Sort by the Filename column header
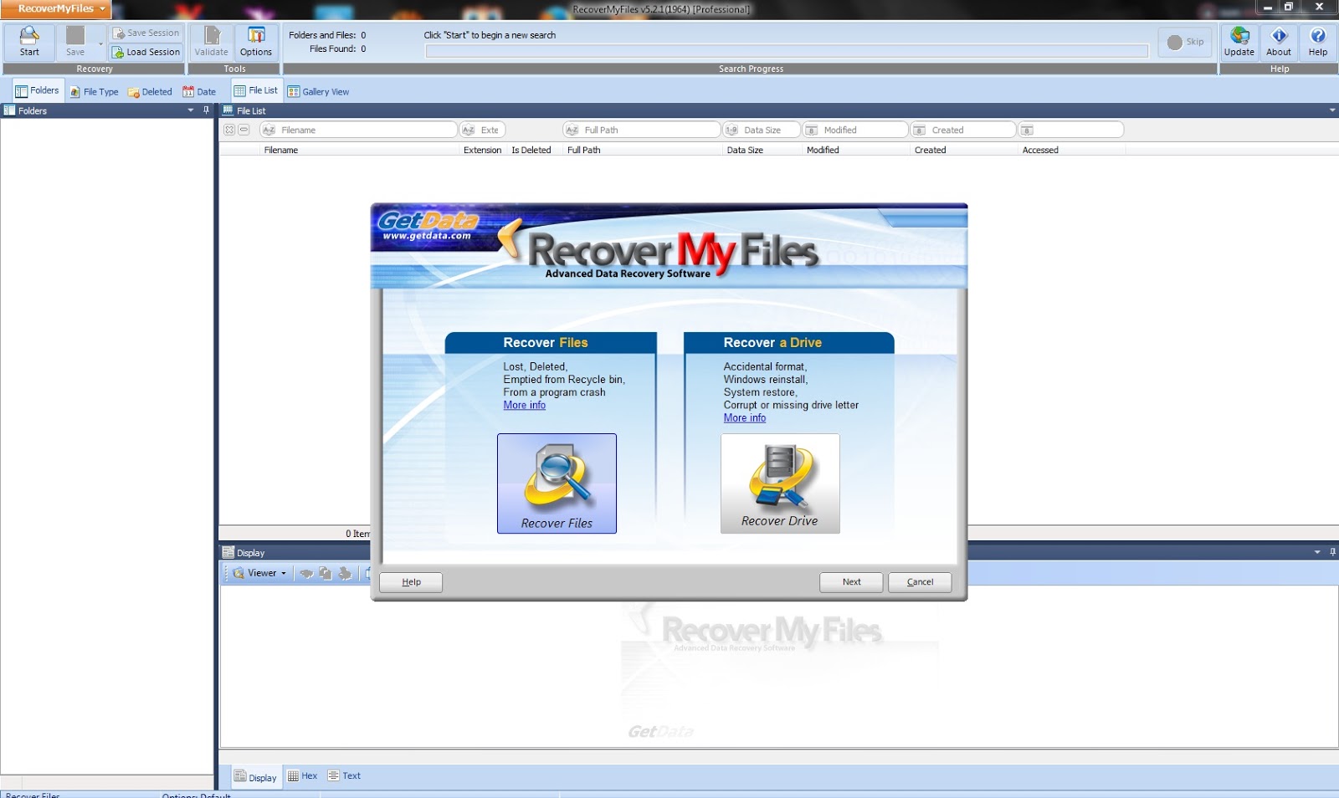1339x798 pixels. point(280,151)
